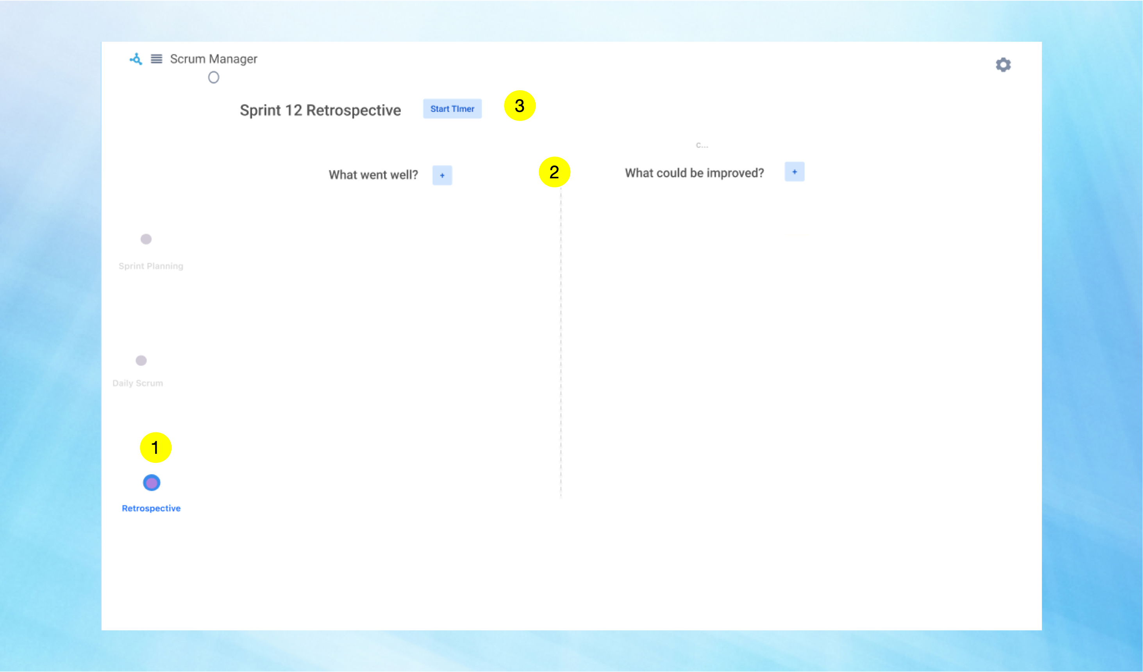
Task: Click the Sprint 12 Retrospective heading
Action: click(320, 110)
